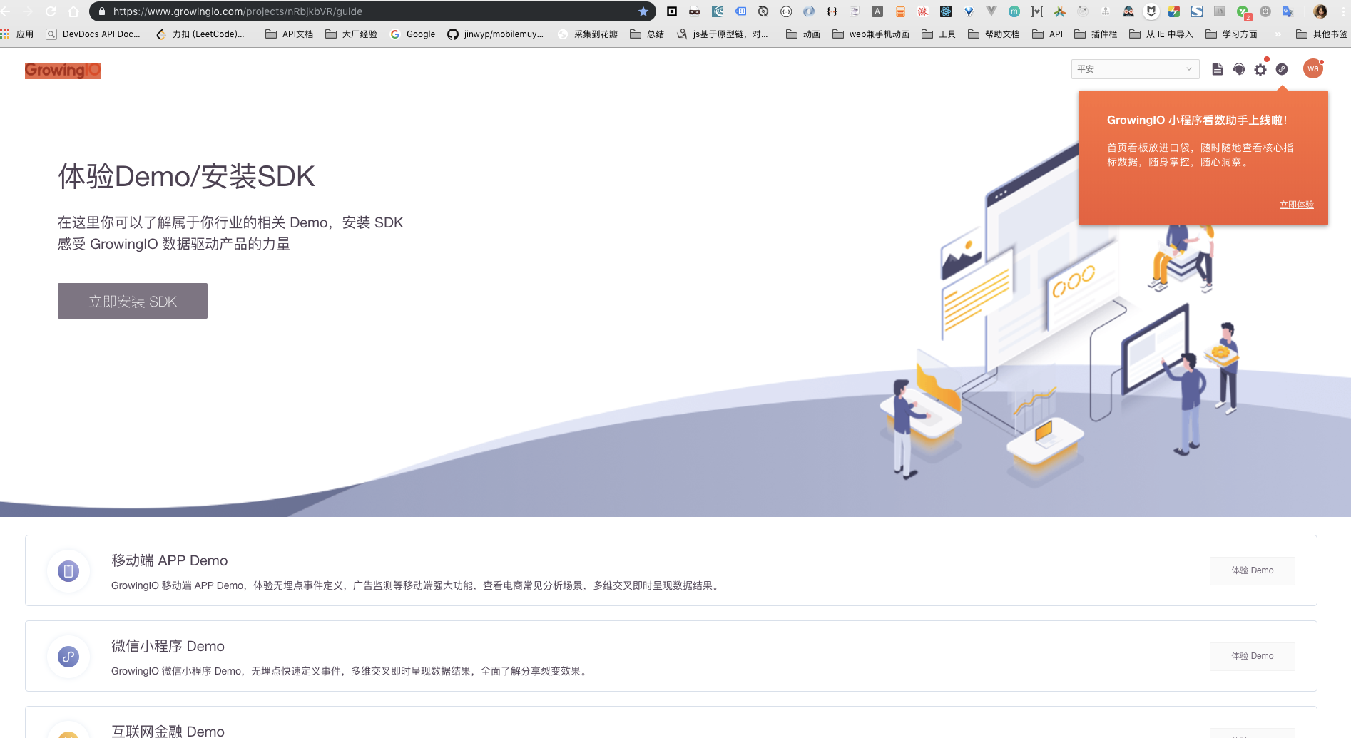This screenshot has width=1351, height=738.
Task: Open the 采集到花瓣 bookmark
Action: 588,34
